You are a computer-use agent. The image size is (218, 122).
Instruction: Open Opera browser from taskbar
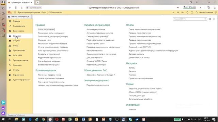click(57, 119)
